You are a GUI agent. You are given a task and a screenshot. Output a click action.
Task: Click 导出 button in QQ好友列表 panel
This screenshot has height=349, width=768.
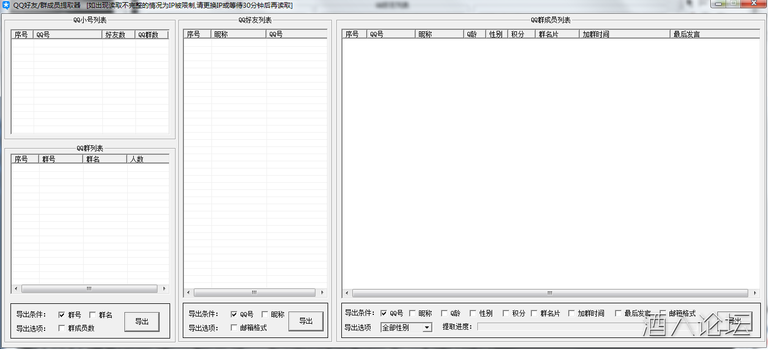point(306,321)
